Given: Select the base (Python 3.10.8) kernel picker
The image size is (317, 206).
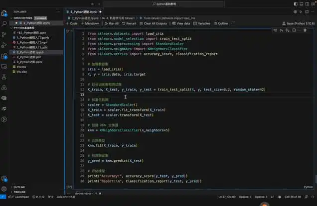Looking at the screenshot, I should 296,23.
